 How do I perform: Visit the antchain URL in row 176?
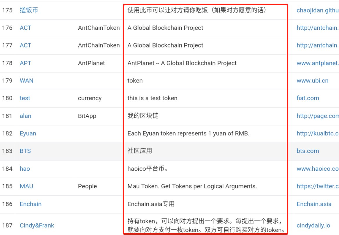click(318, 28)
